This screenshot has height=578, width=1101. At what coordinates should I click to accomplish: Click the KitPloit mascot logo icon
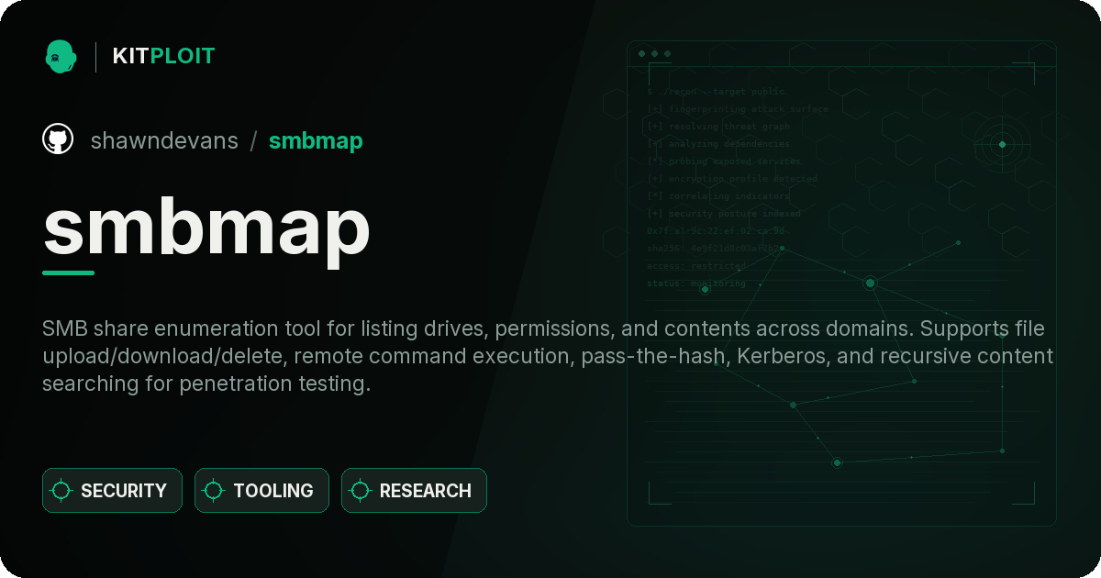(61, 56)
